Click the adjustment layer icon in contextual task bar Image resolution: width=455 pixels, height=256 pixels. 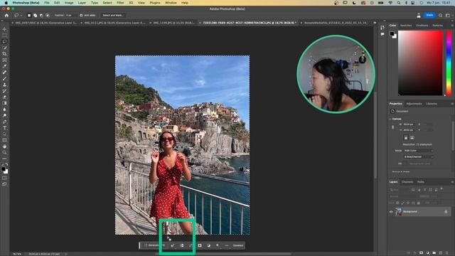pyautogui.click(x=208, y=245)
